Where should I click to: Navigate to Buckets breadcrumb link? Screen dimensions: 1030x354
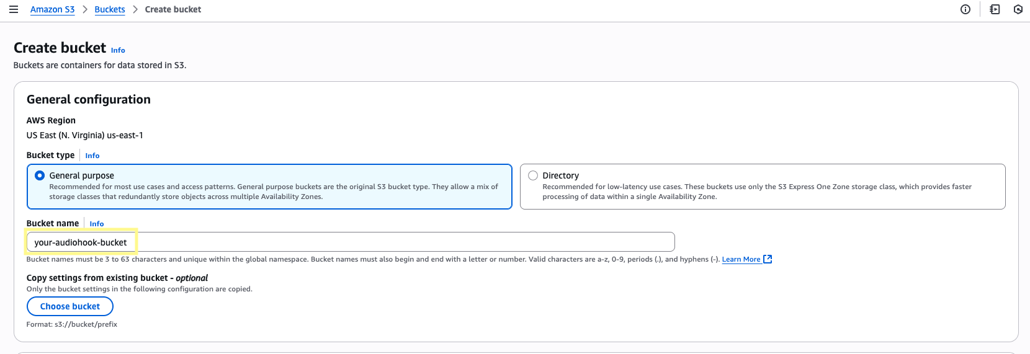tap(110, 9)
